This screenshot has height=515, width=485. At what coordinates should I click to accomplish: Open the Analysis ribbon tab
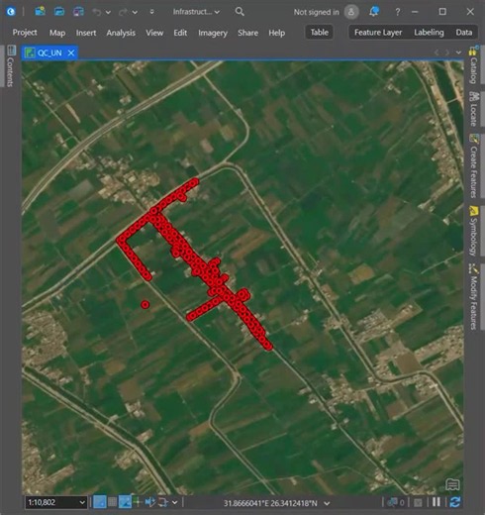[121, 33]
